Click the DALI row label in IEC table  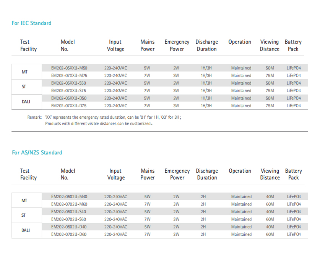click(25, 102)
